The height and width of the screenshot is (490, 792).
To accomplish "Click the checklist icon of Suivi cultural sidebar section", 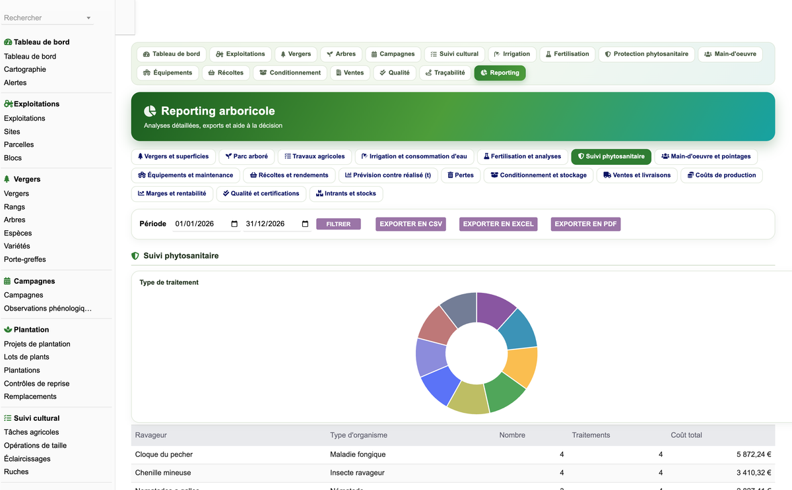I will coord(8,418).
